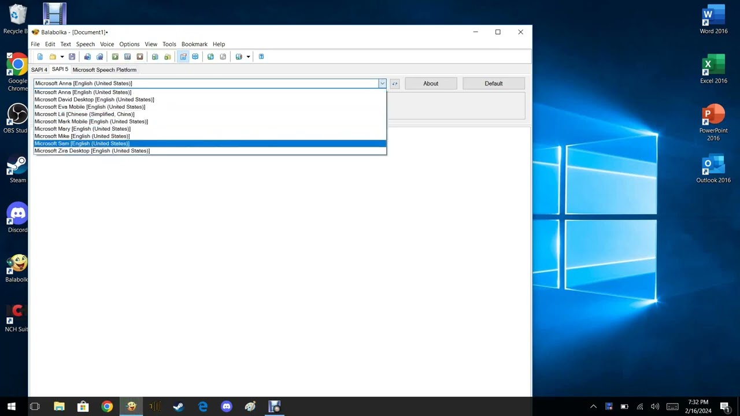The height and width of the screenshot is (416, 740).
Task: Open Microsoft Edge from taskbar
Action: [x=203, y=407]
